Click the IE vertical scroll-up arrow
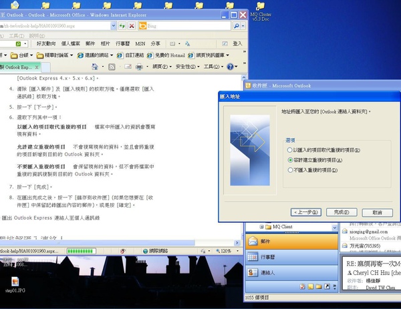Image resolution: width=401 pixels, height=309 pixels. (244, 77)
